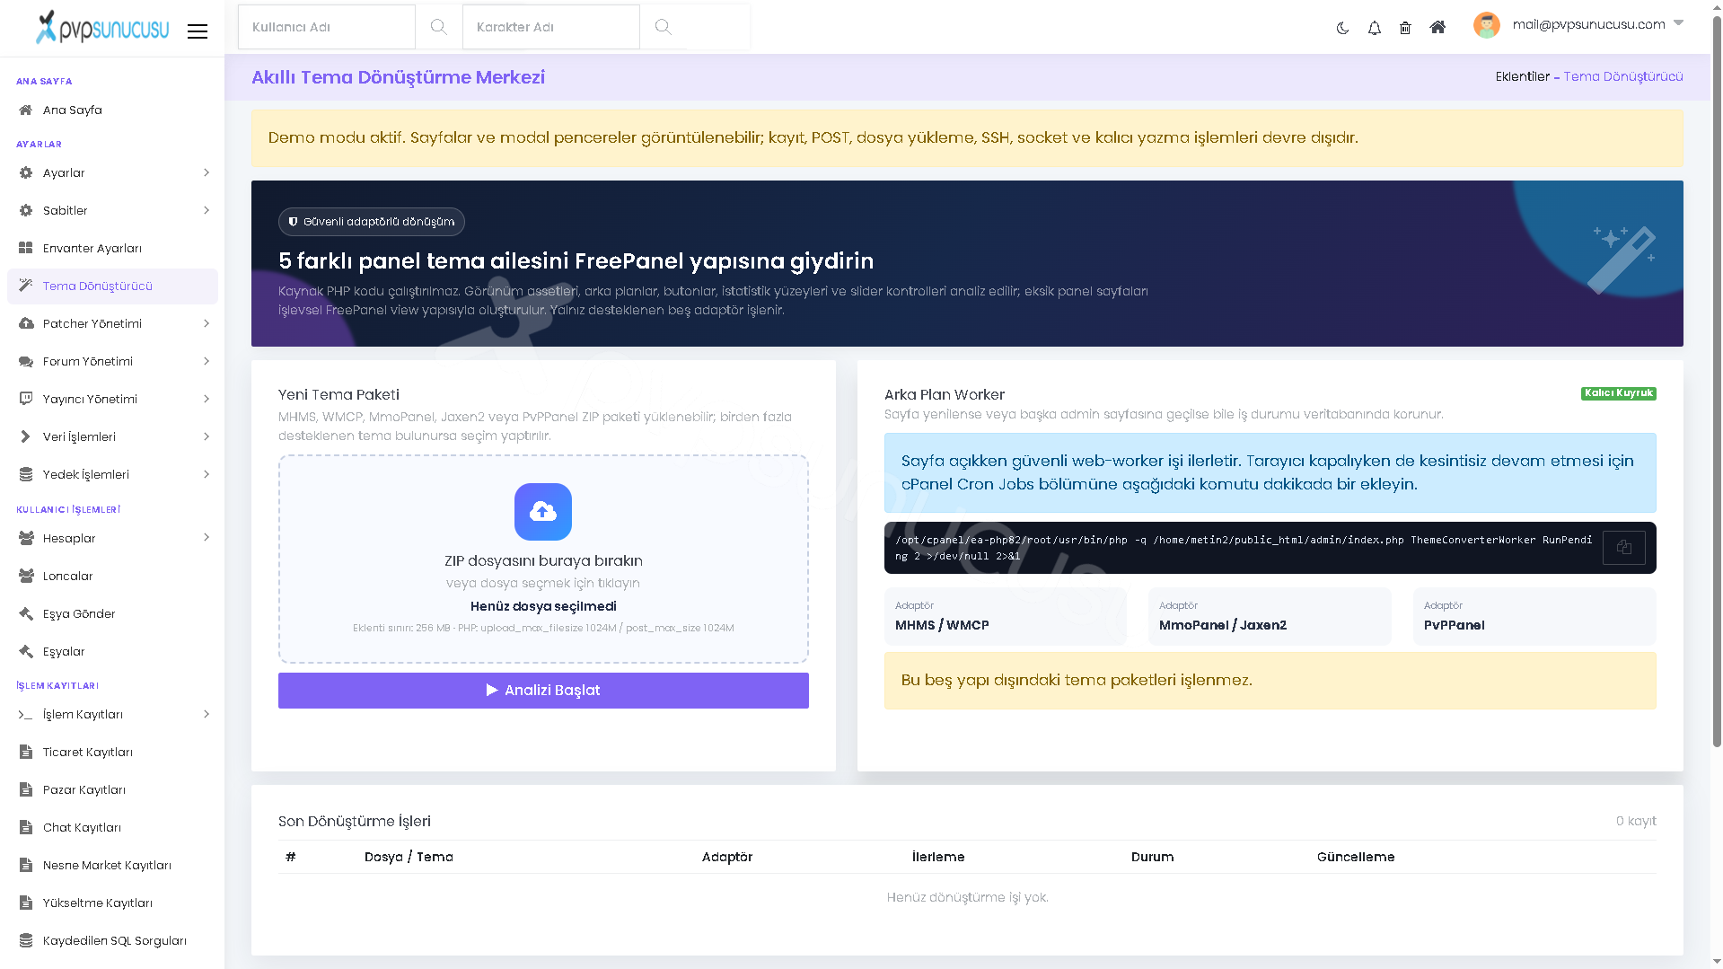This screenshot has height=969, width=1723.
Task: Copy the cron command with copy icon
Action: tap(1623, 548)
